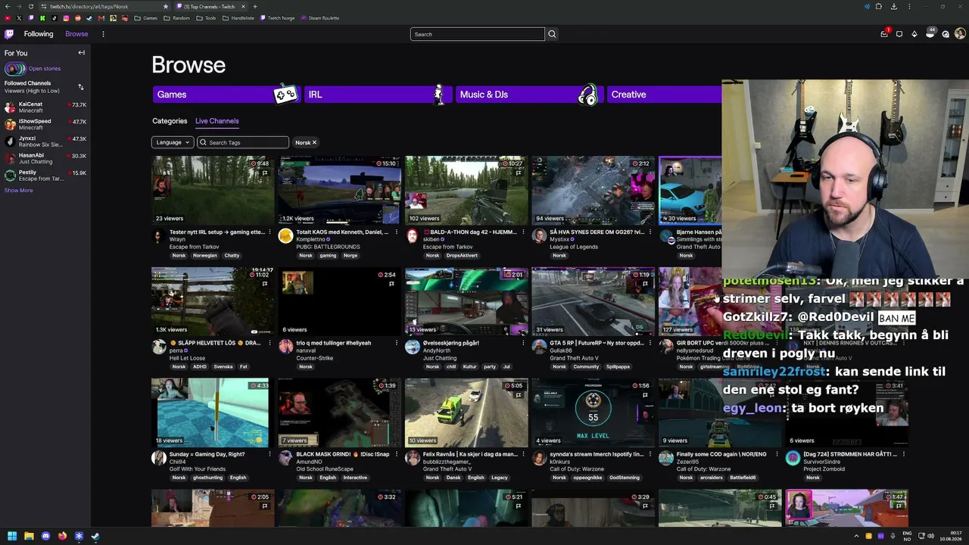The height and width of the screenshot is (545, 969).
Task: Open the user avatar menu
Action: [x=960, y=34]
